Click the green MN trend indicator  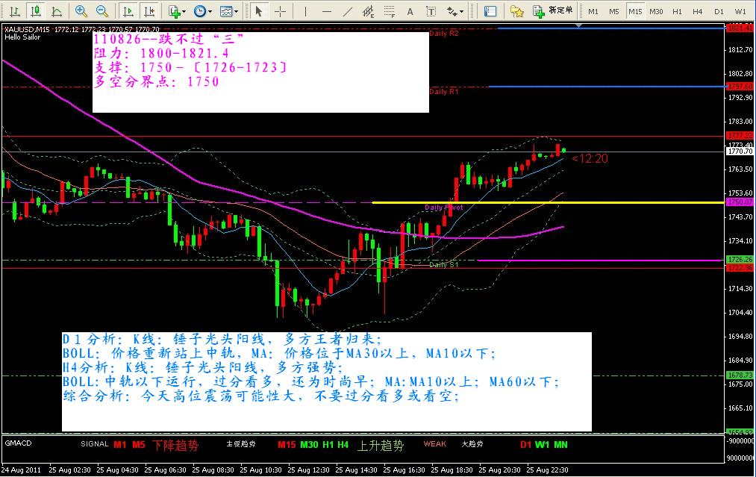(560, 445)
